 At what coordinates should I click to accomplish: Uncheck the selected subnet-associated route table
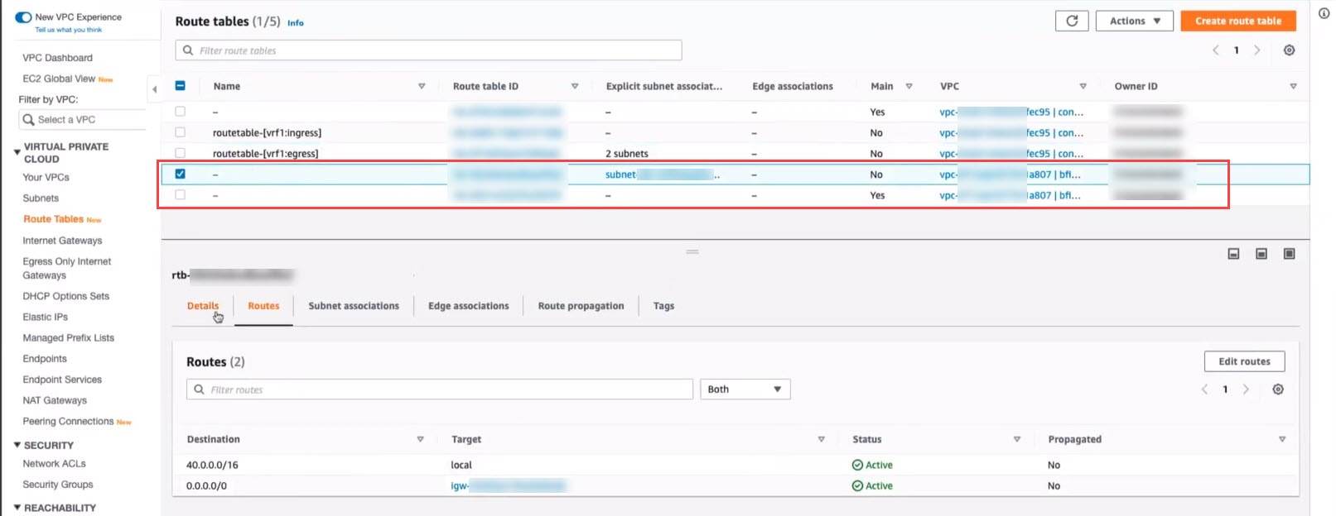click(x=181, y=174)
